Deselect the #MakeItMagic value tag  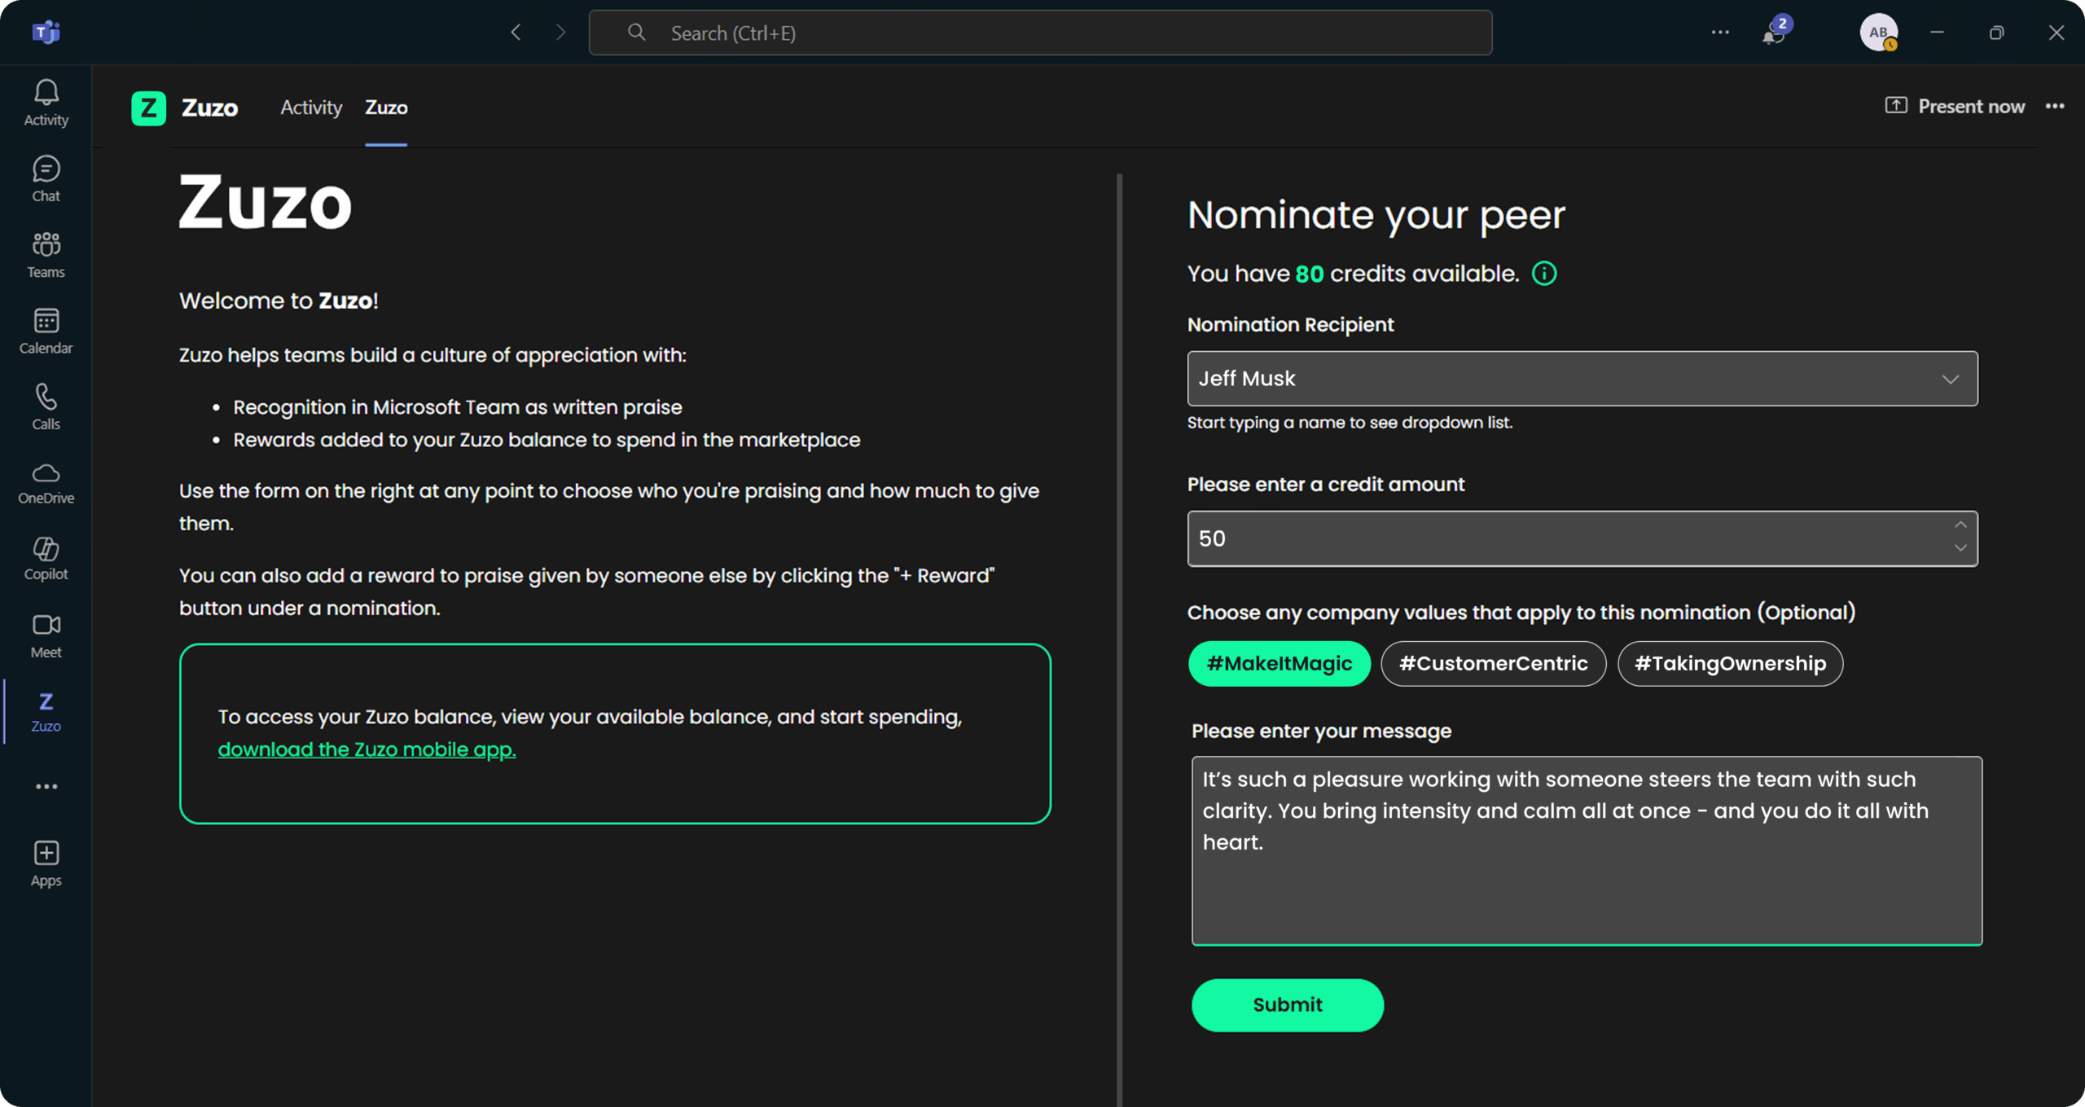(x=1279, y=663)
